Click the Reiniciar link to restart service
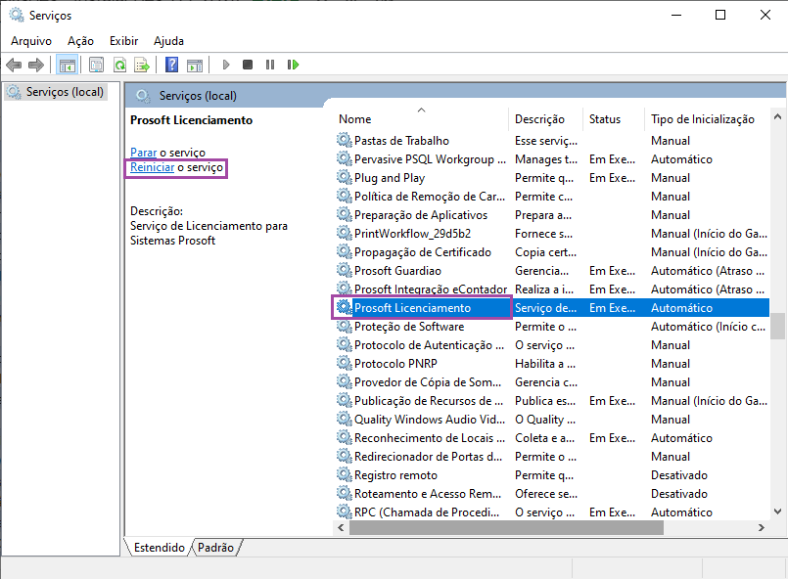 153,167
